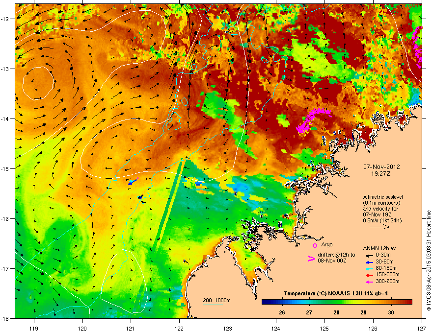
Task: Click the magenta Argo circle legend marker
Action: tap(315, 245)
